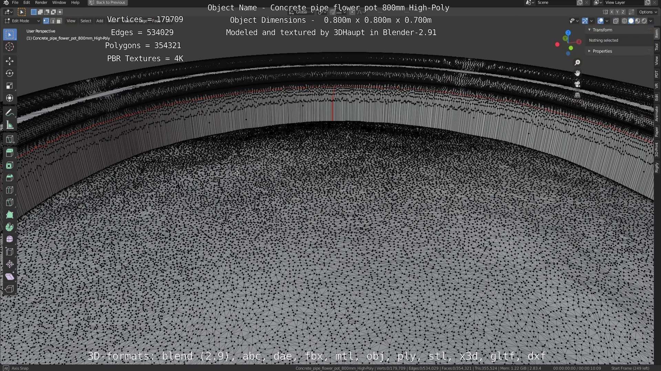Switch to perspective/orthographic grid icon

[577, 95]
